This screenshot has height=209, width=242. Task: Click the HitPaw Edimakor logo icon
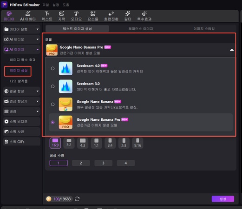click(4, 5)
